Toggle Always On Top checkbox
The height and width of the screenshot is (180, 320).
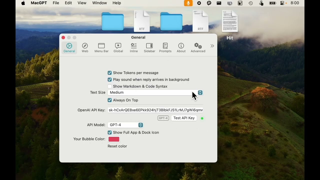[109, 100]
